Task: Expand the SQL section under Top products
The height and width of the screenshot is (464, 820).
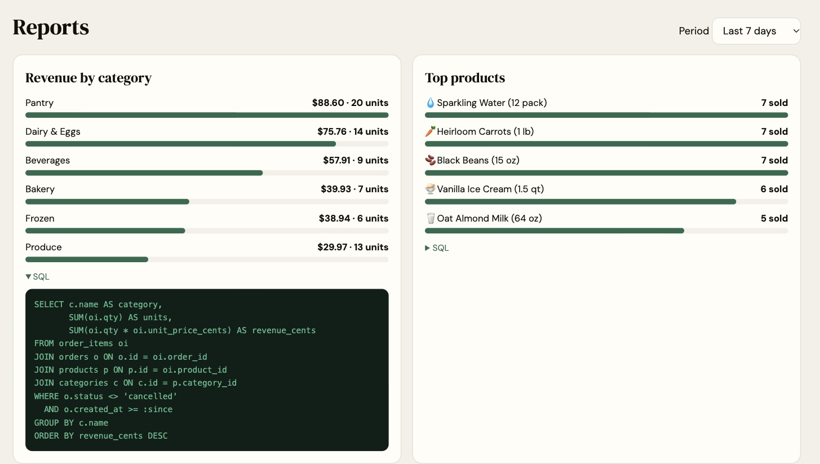Action: pos(437,248)
